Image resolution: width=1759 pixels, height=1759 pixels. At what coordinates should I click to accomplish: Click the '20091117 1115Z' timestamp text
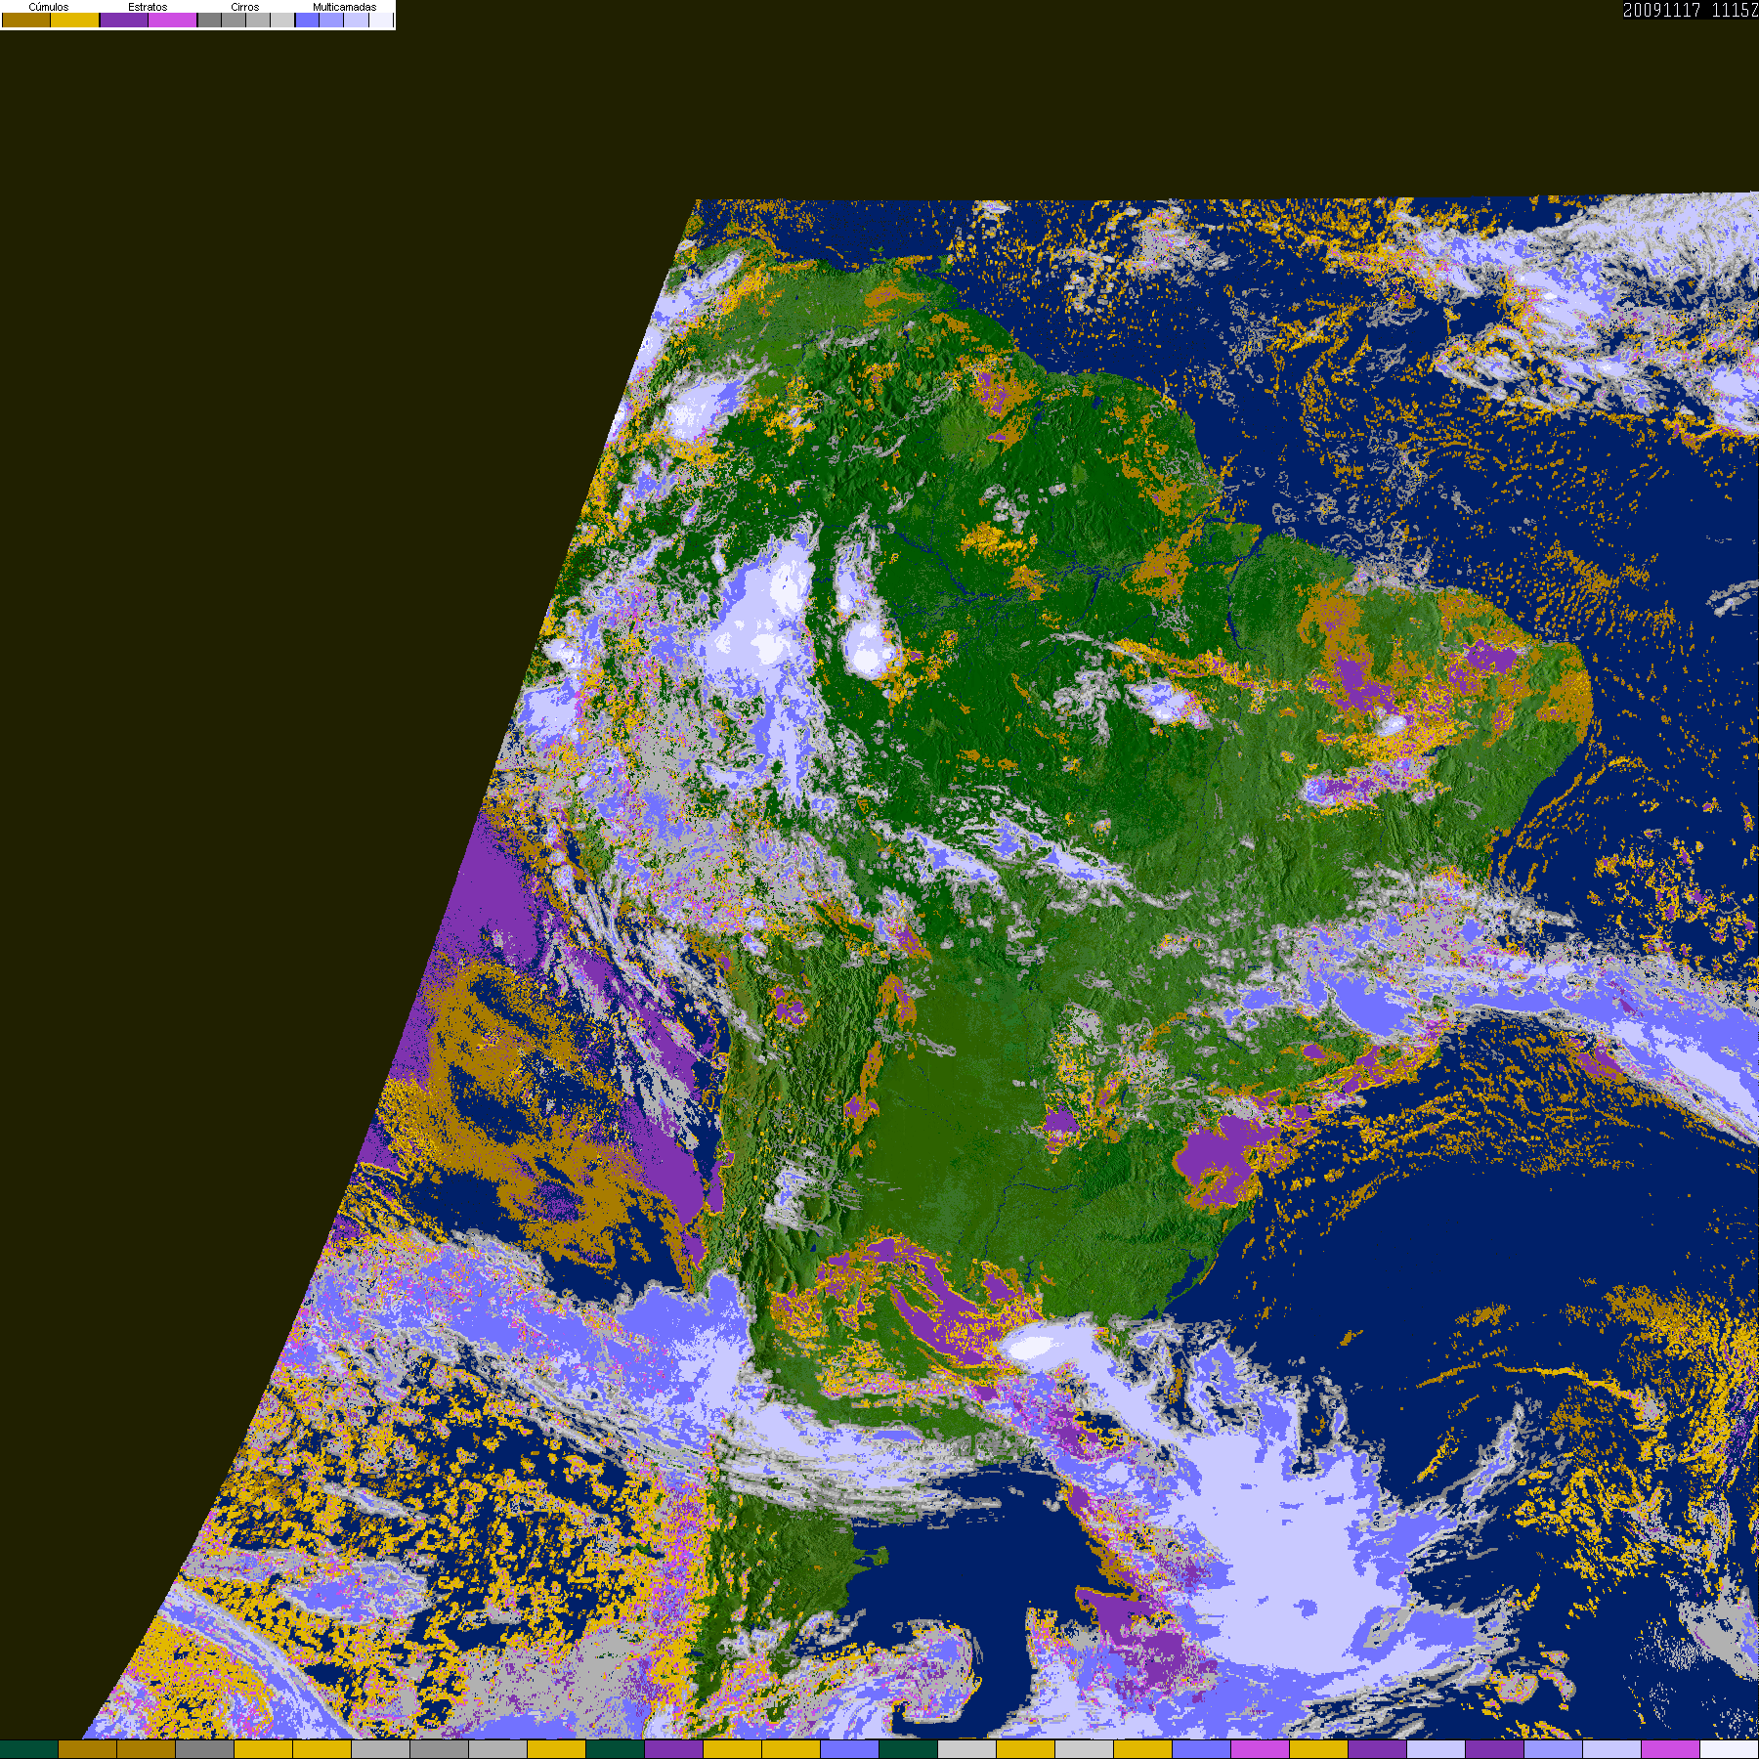1691,10
